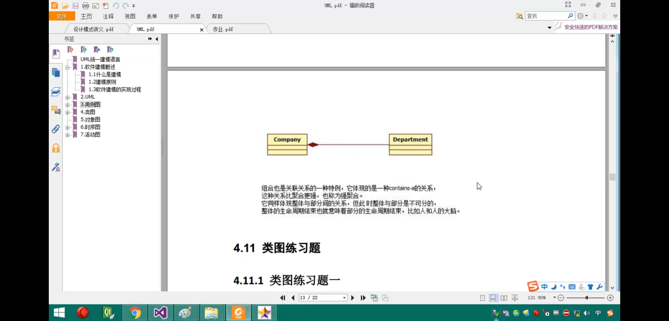Screen dimensions: 669x321
Task: Enable continuous page view mode
Action: pyautogui.click(x=493, y=298)
